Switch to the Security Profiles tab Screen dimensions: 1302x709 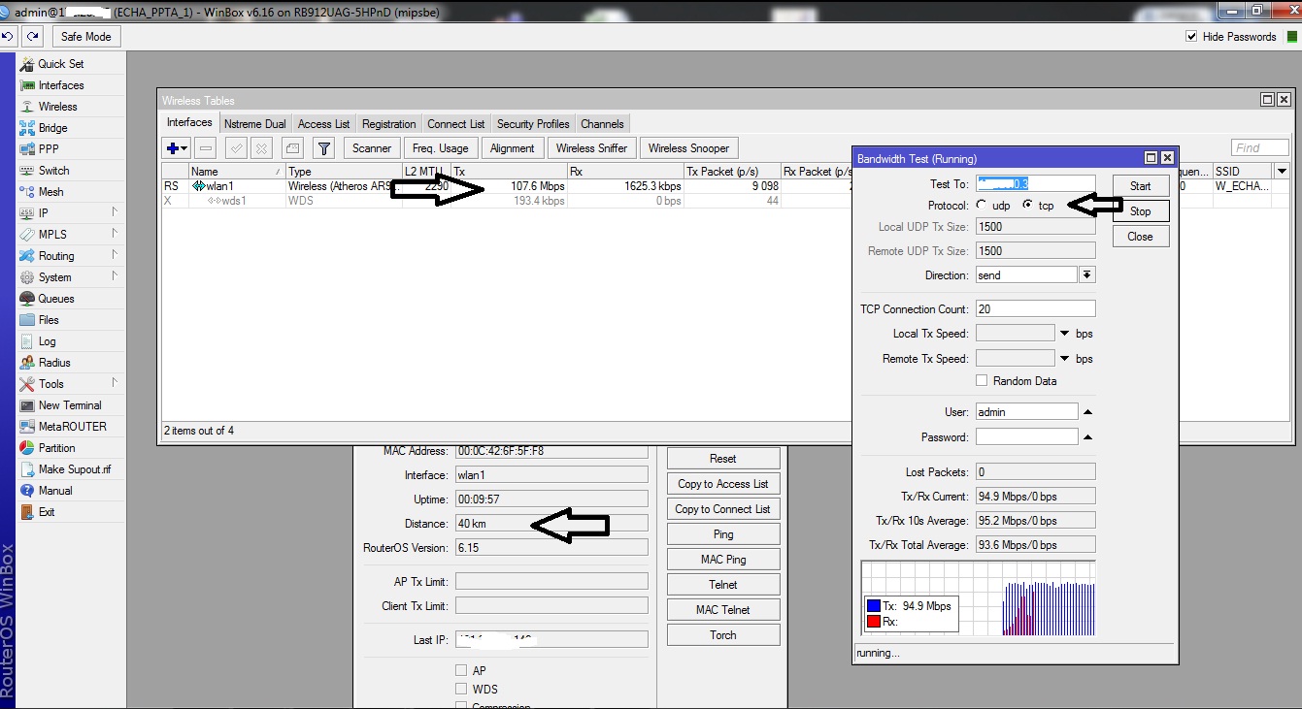point(533,124)
